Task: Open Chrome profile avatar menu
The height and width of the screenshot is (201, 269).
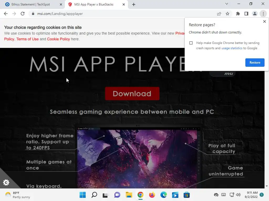Action: tap(255, 14)
